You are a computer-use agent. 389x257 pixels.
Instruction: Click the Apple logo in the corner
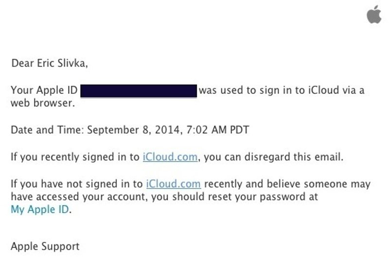(x=373, y=16)
